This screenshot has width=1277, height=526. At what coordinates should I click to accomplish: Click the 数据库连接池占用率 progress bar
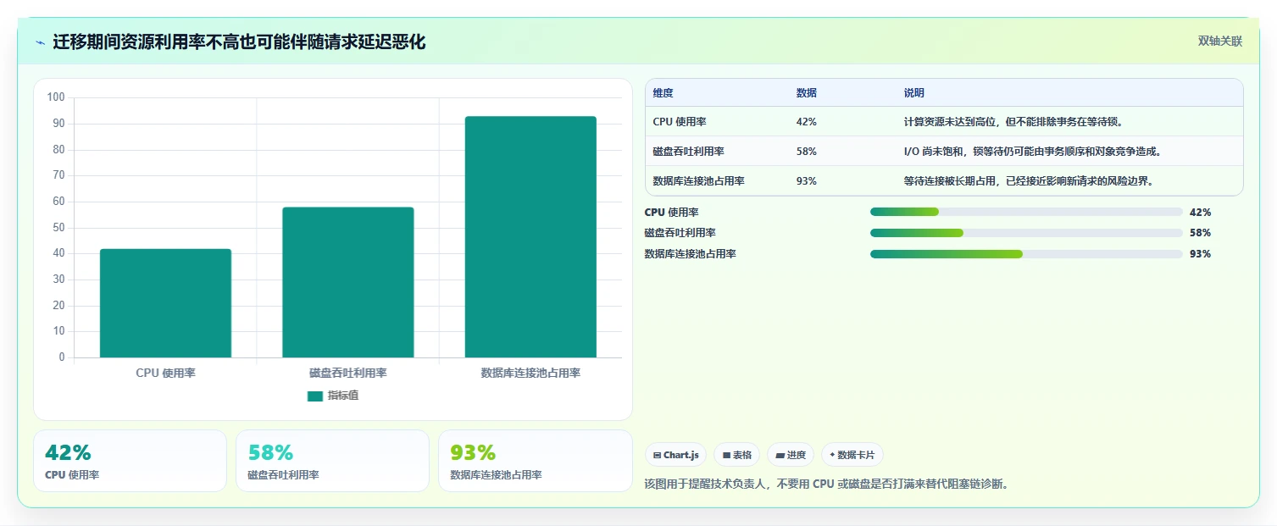[x=1026, y=254]
